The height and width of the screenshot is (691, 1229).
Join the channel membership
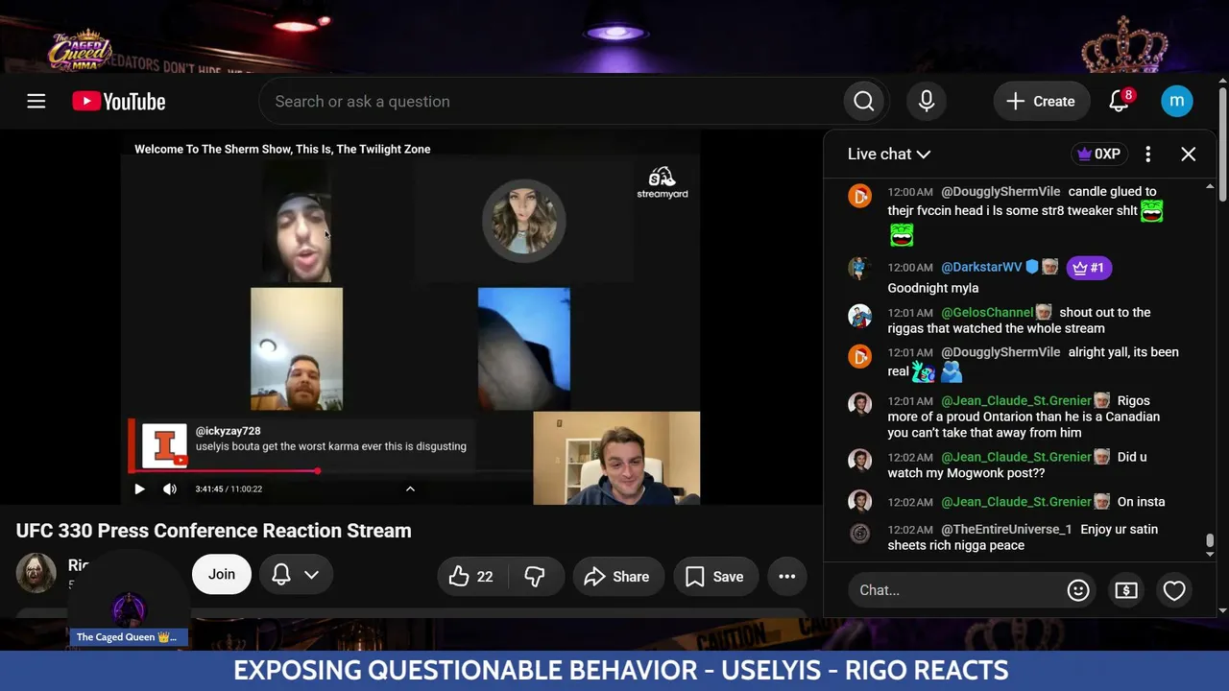[222, 574]
